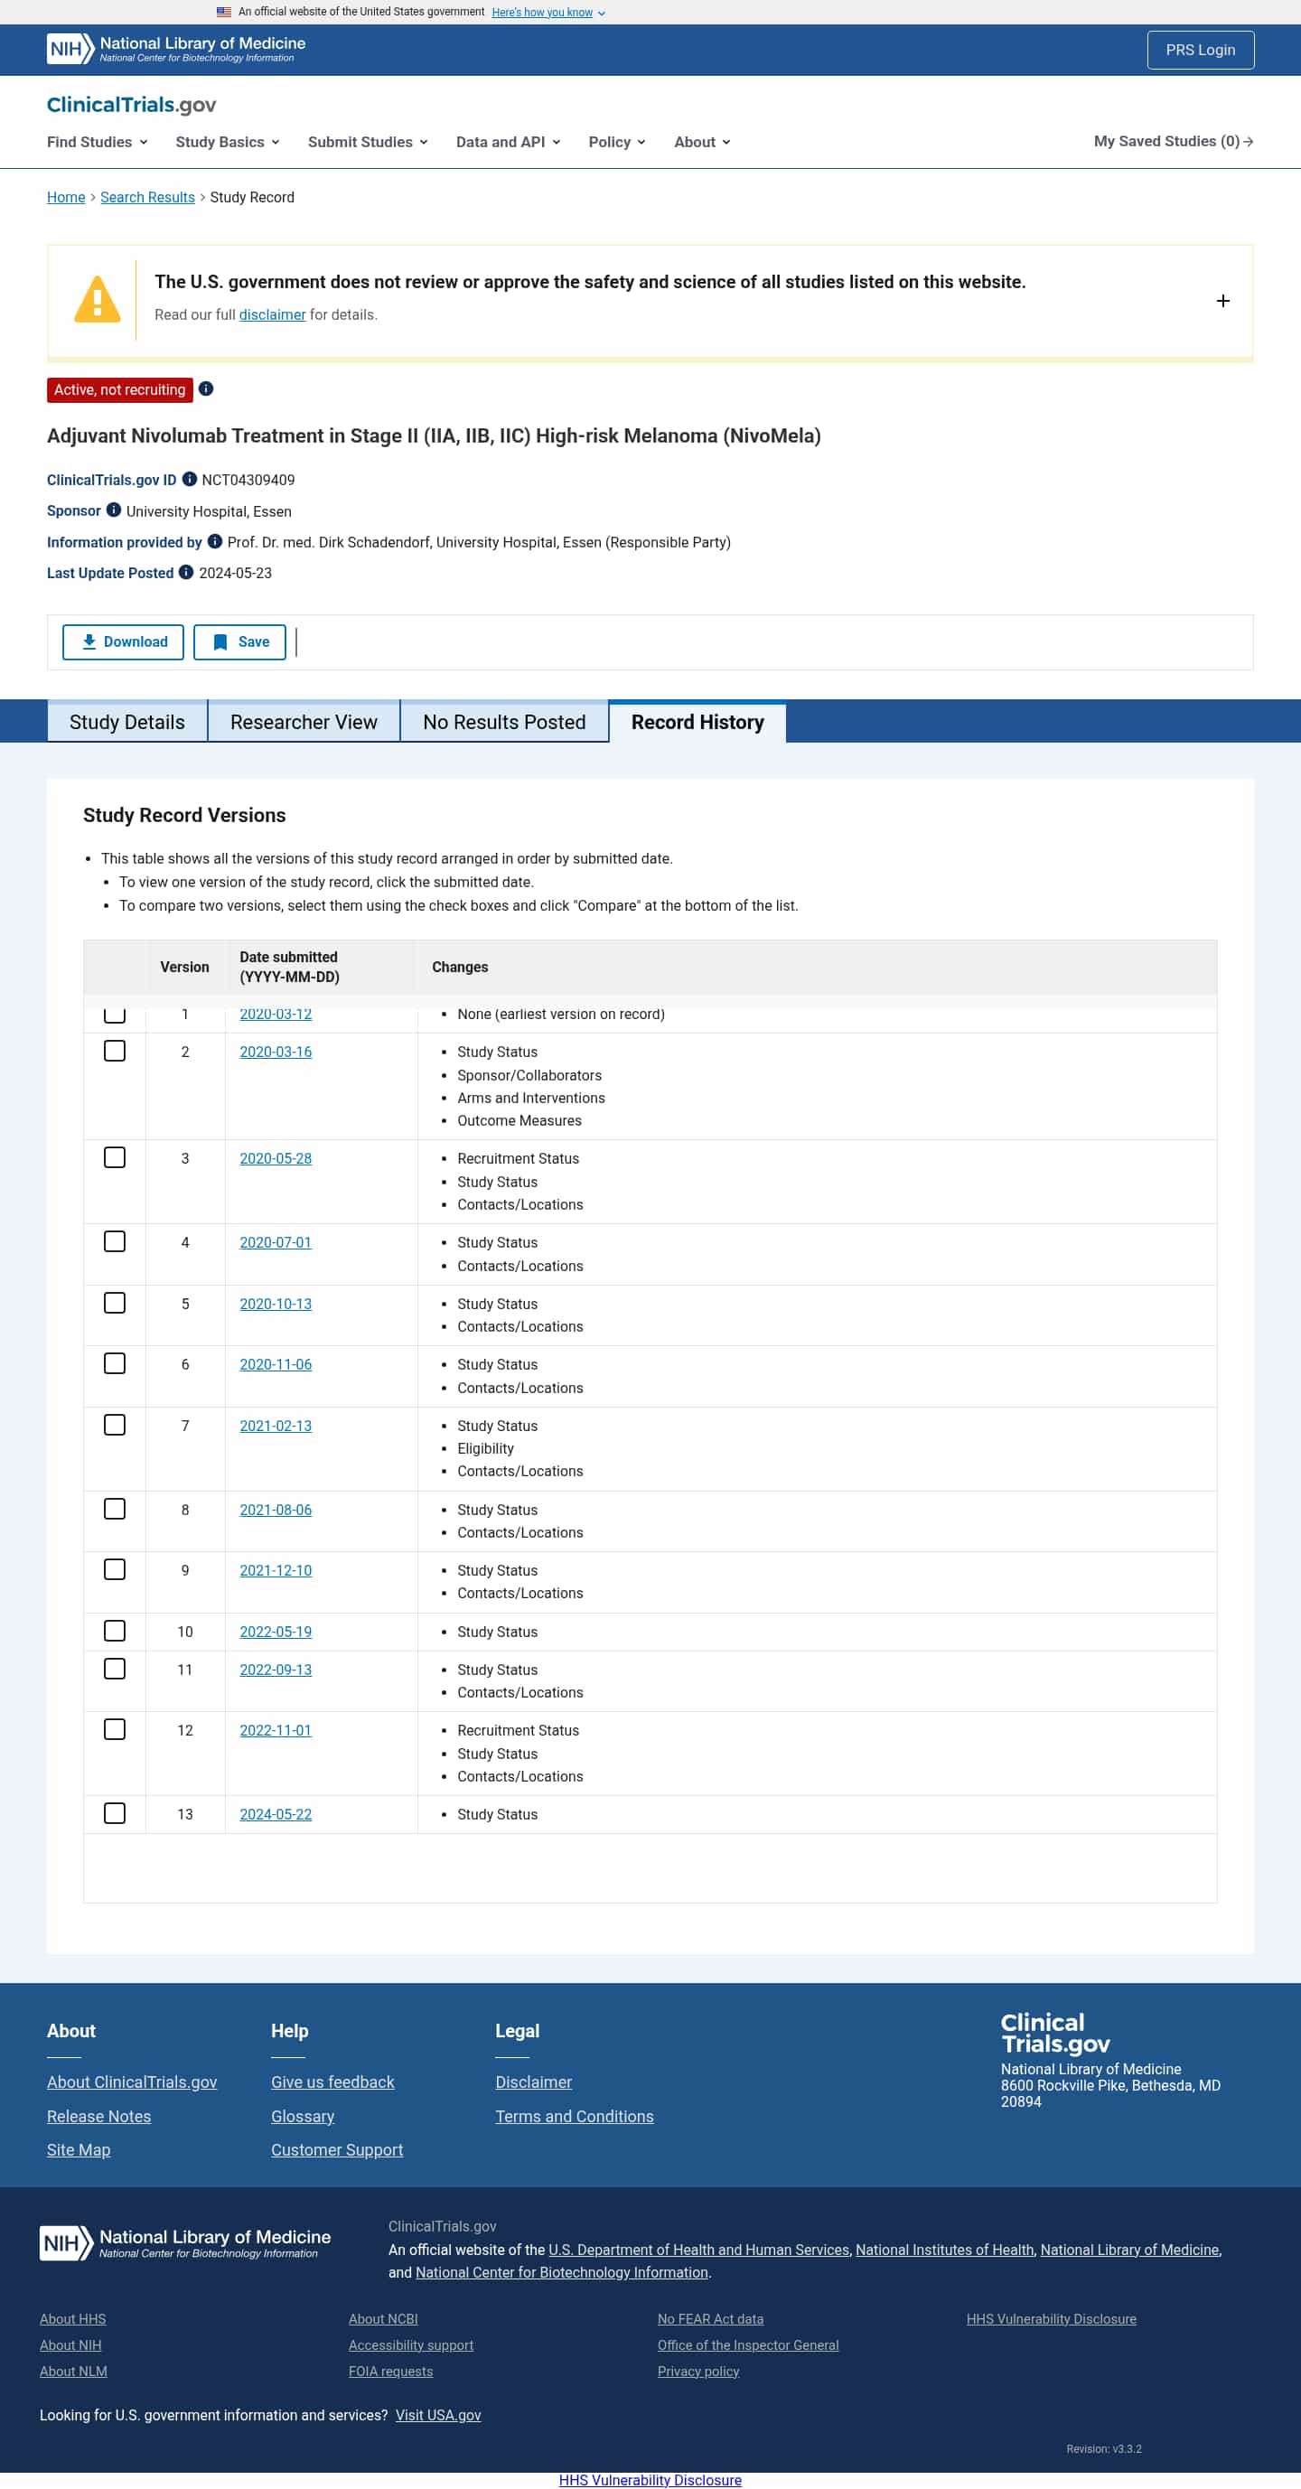Switch to the Study Details tab
Image resolution: width=1301 pixels, height=2489 pixels.
[x=126, y=722]
